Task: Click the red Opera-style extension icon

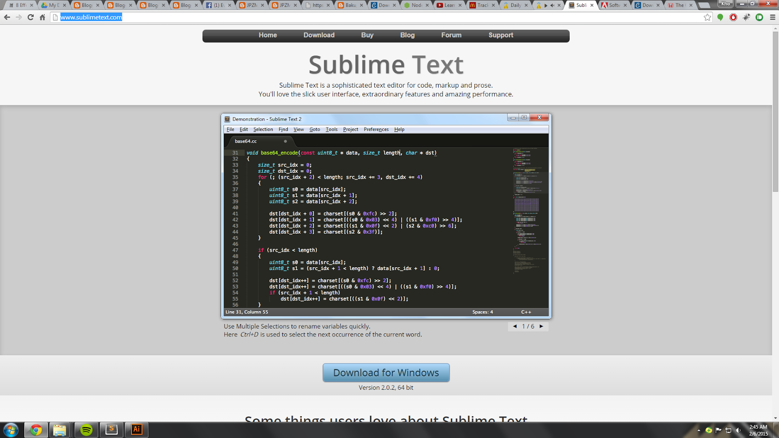Action: 733,17
